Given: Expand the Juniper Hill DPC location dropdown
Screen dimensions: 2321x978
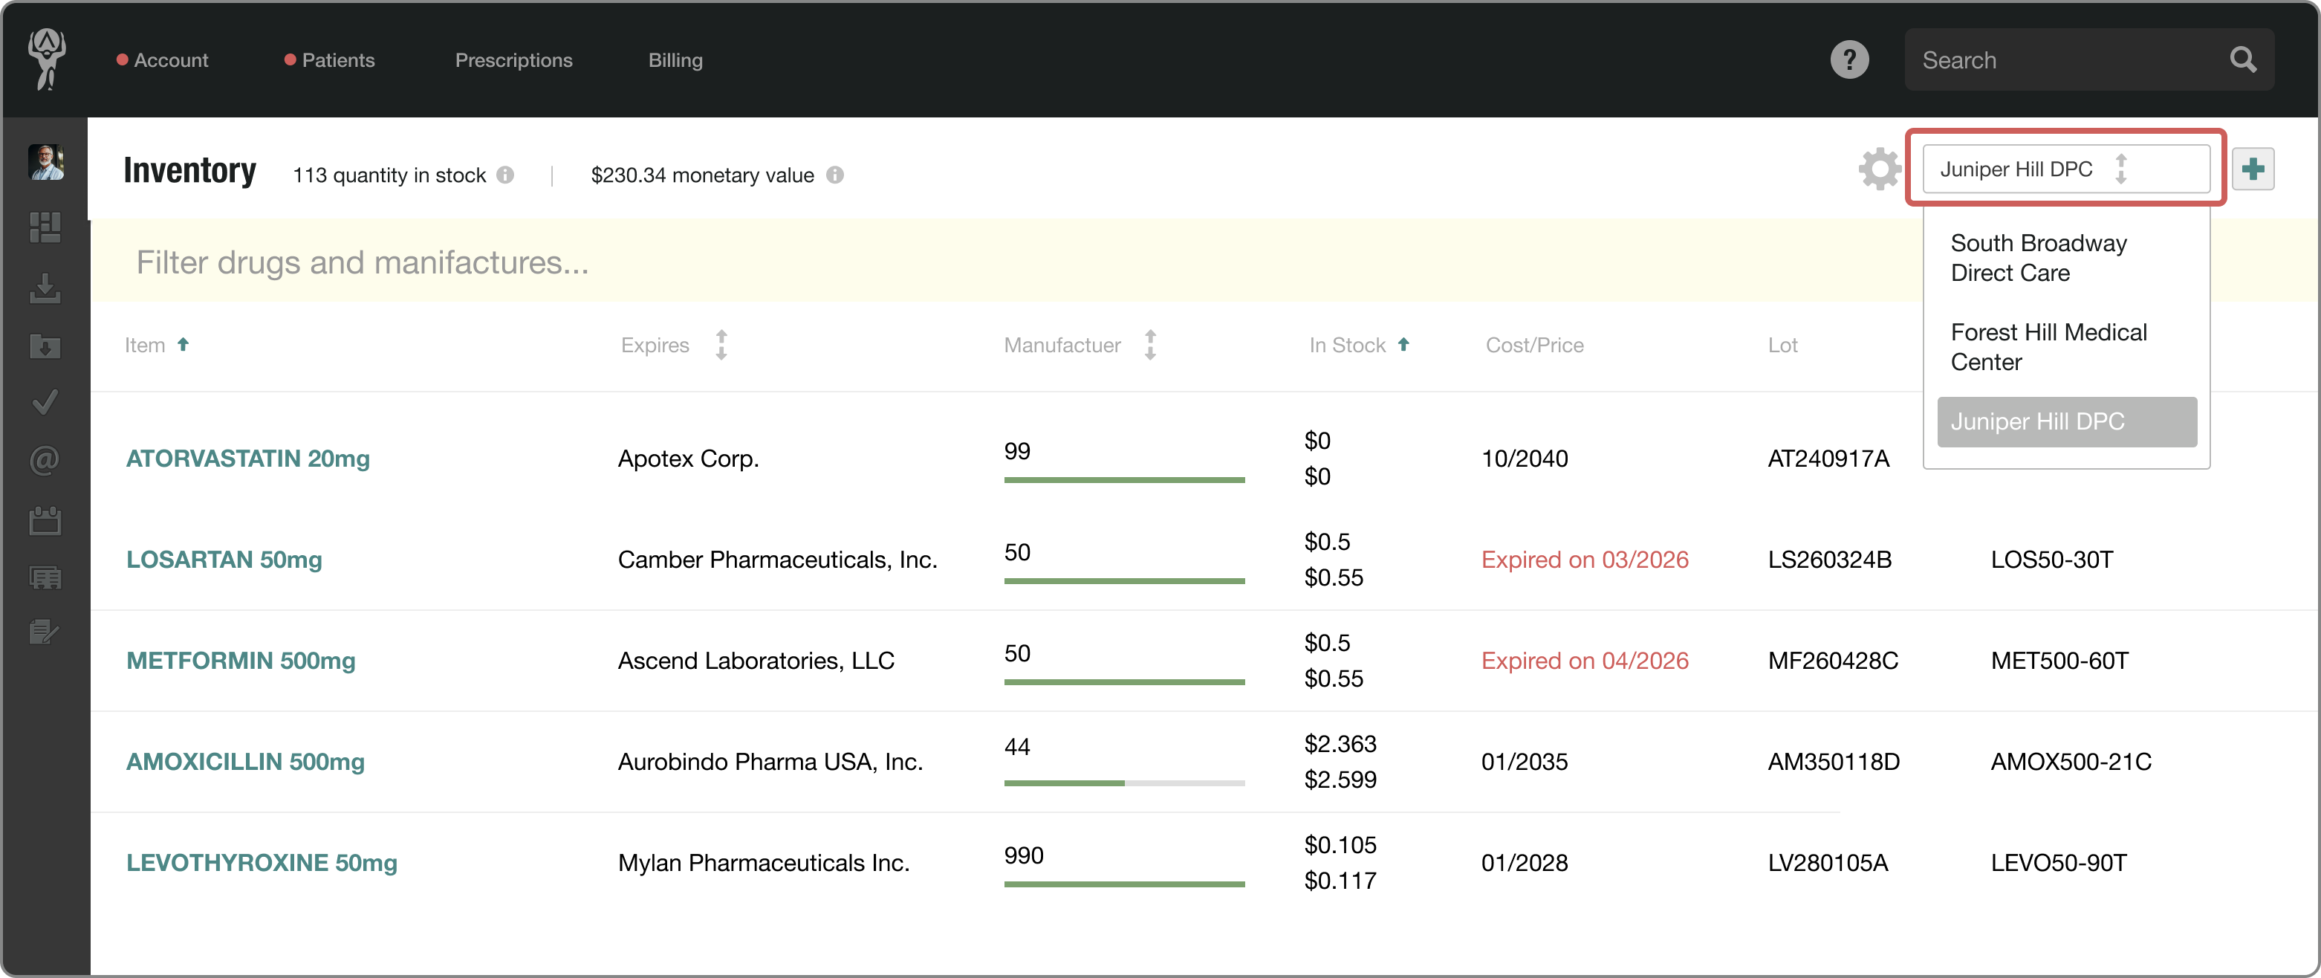Looking at the screenshot, I should coord(2065,169).
